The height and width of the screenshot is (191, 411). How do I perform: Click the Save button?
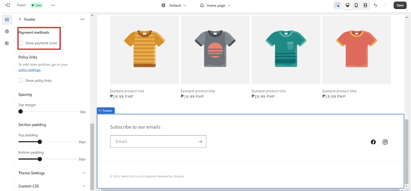[400, 5]
